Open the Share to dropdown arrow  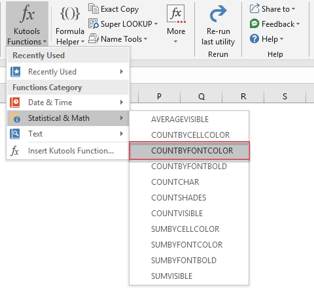click(x=293, y=9)
